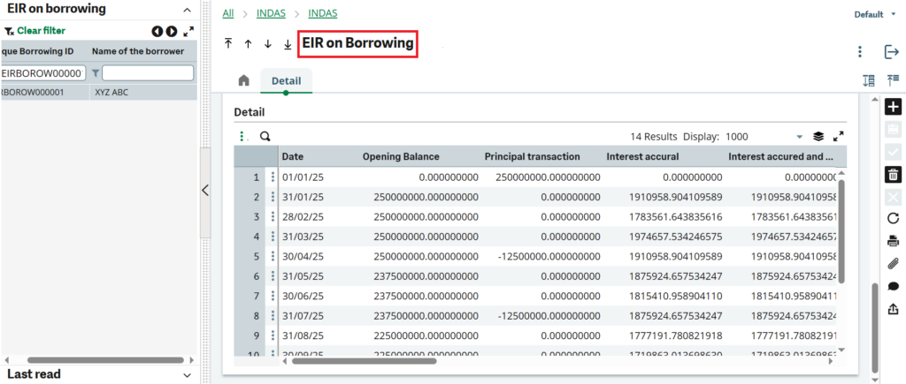Image resolution: width=906 pixels, height=384 pixels.
Task: Click the layers icon above the Detail grid
Action: tap(818, 137)
